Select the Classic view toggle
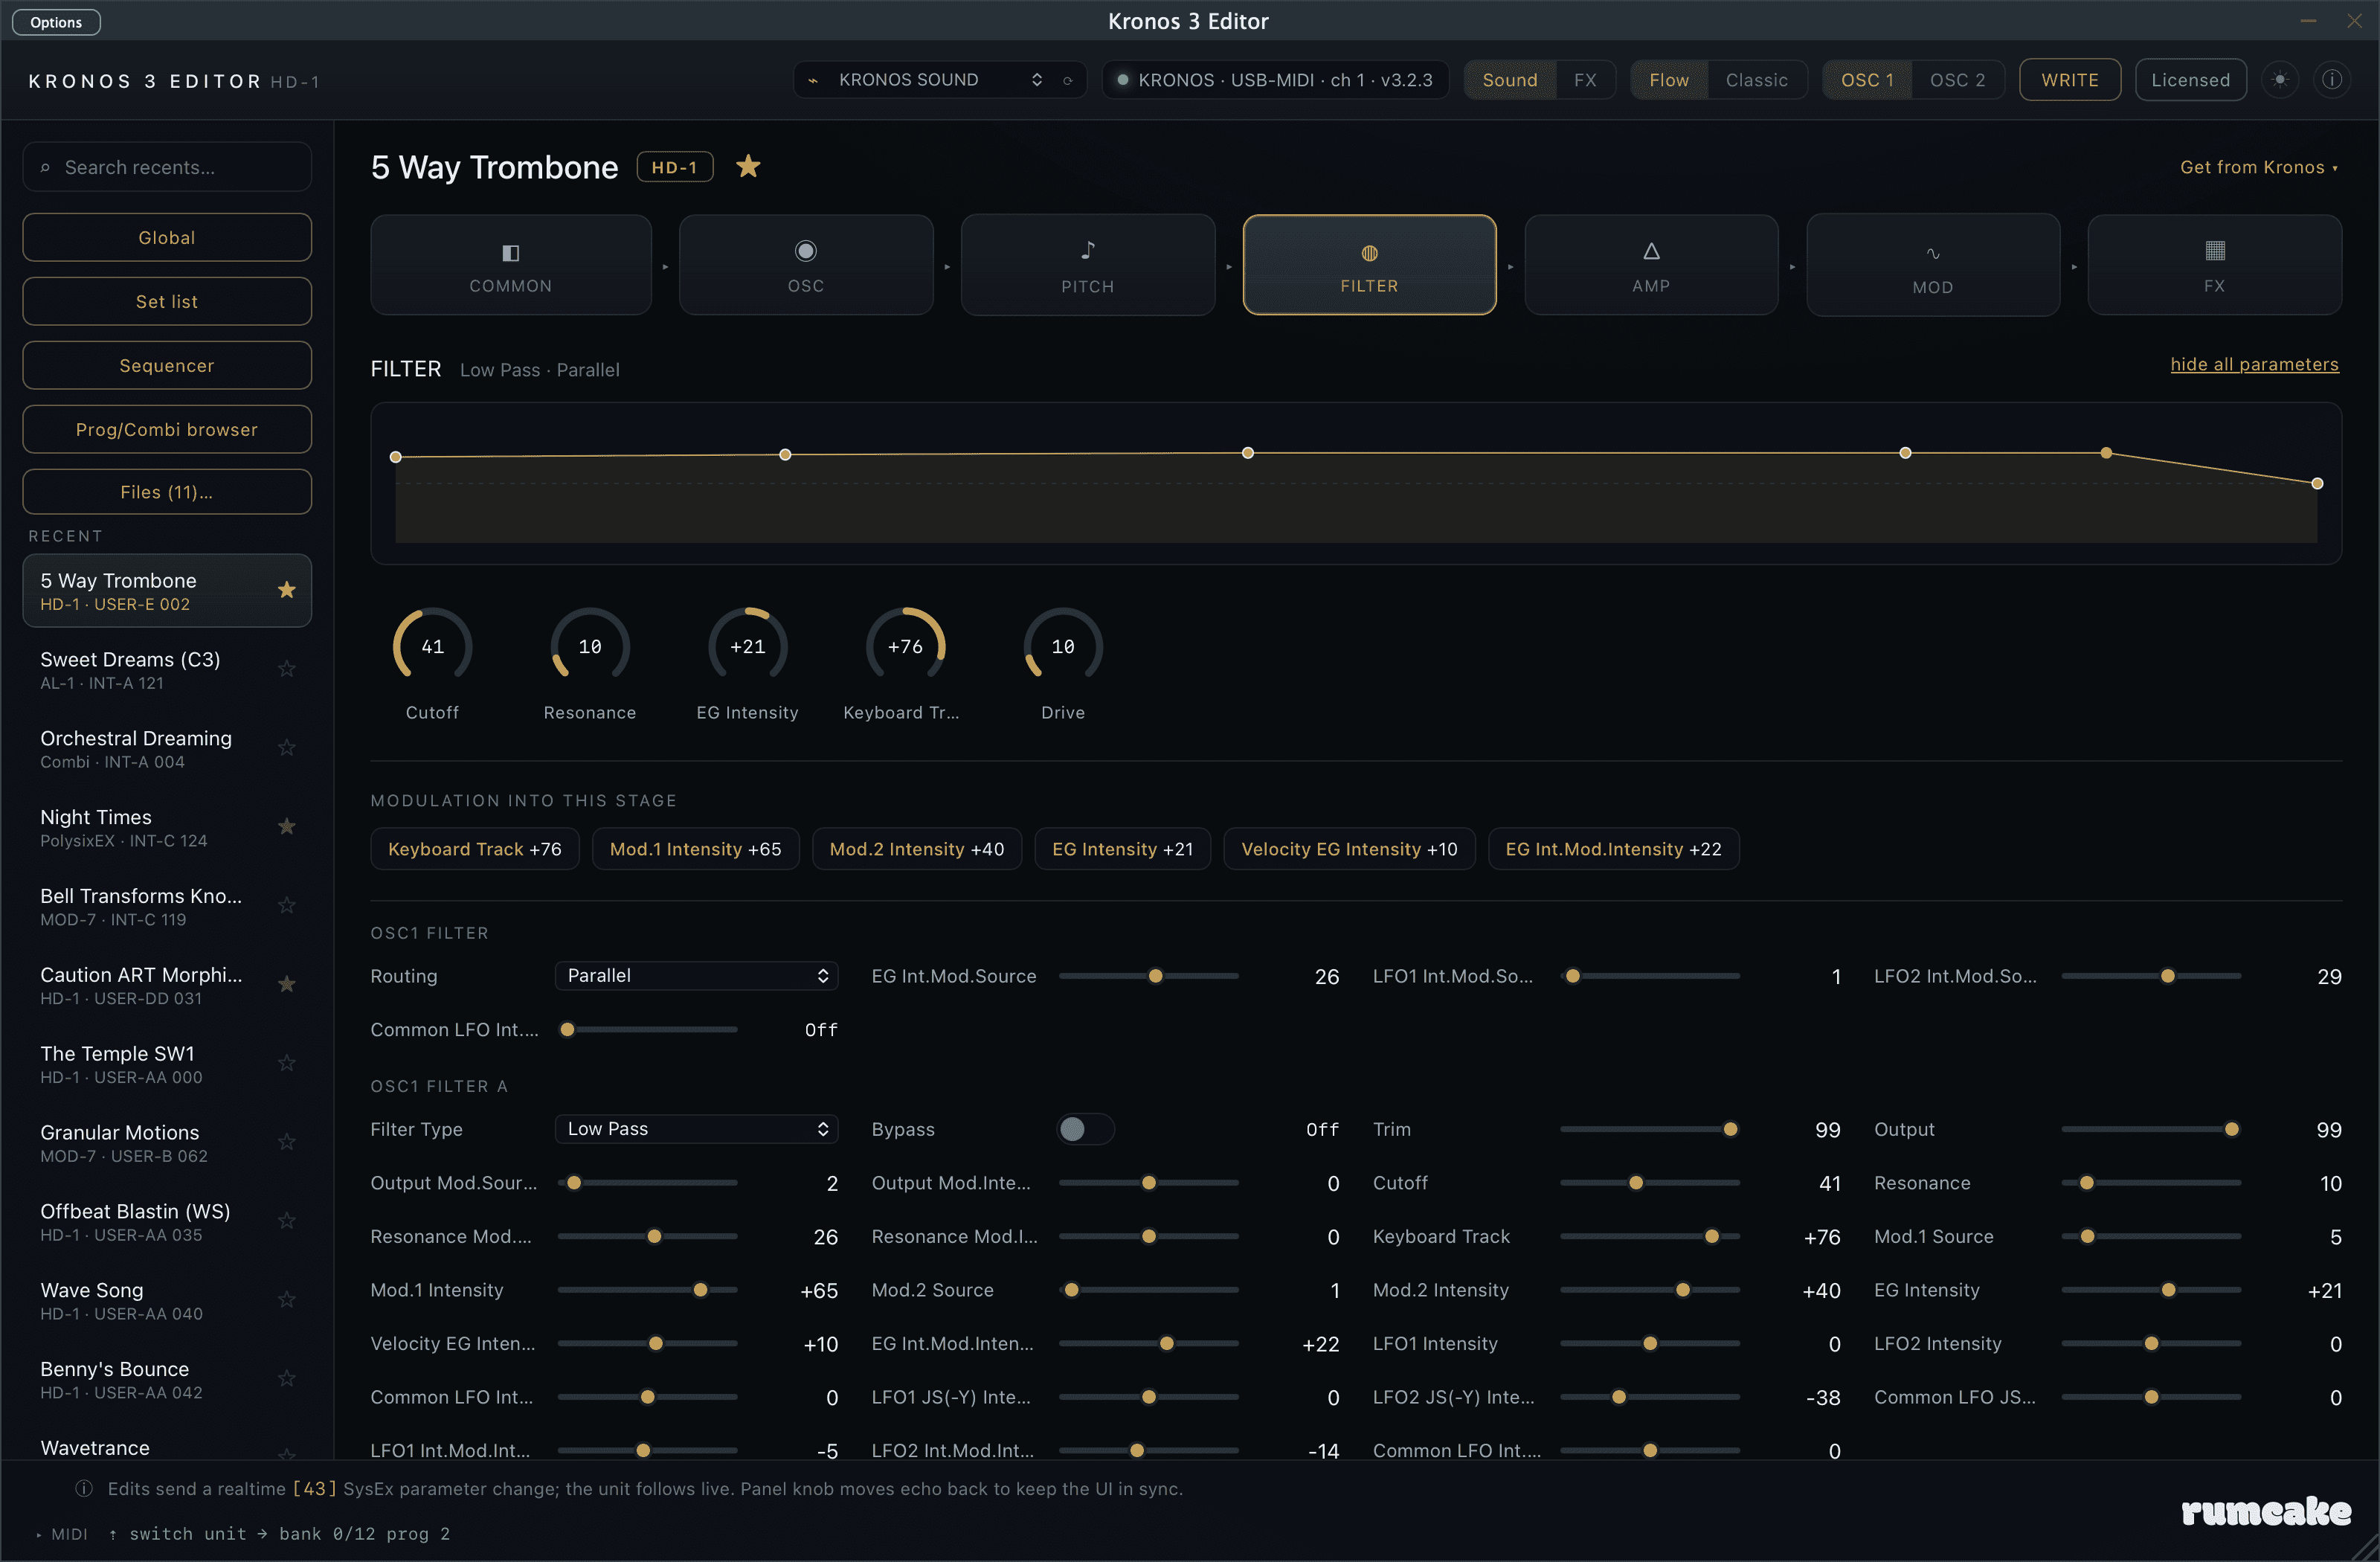The image size is (2380, 1562). 1756,80
